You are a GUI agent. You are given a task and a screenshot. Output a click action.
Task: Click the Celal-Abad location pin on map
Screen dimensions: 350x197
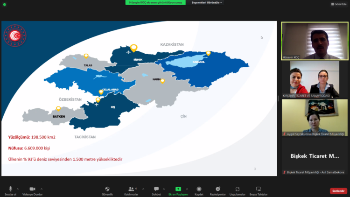[101, 92]
